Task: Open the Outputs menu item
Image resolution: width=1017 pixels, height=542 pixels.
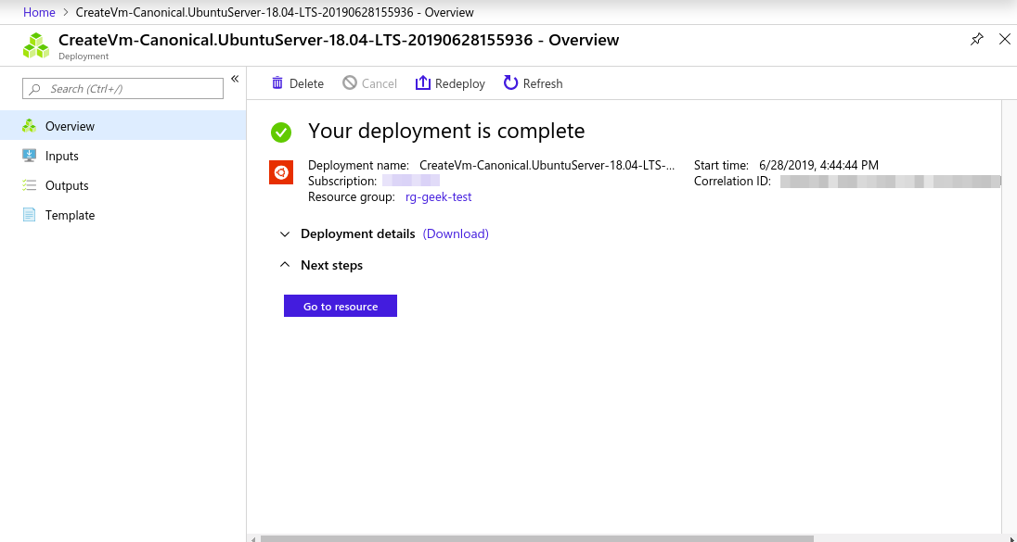Action: tap(123, 185)
